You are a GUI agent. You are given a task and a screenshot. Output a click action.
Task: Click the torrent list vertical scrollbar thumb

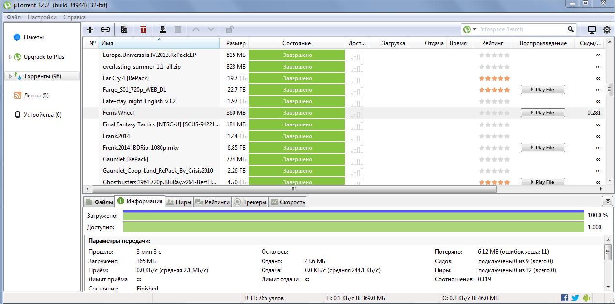610,90
